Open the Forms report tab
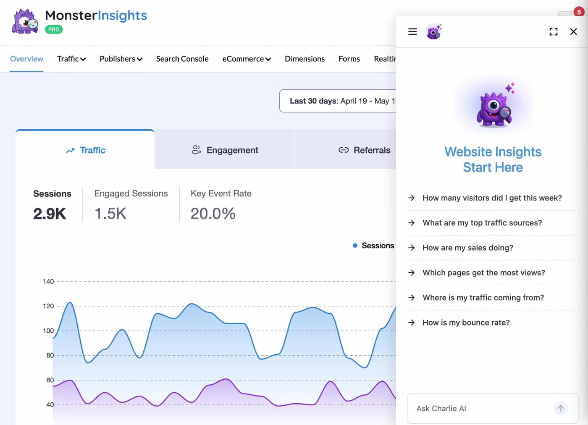 point(349,59)
